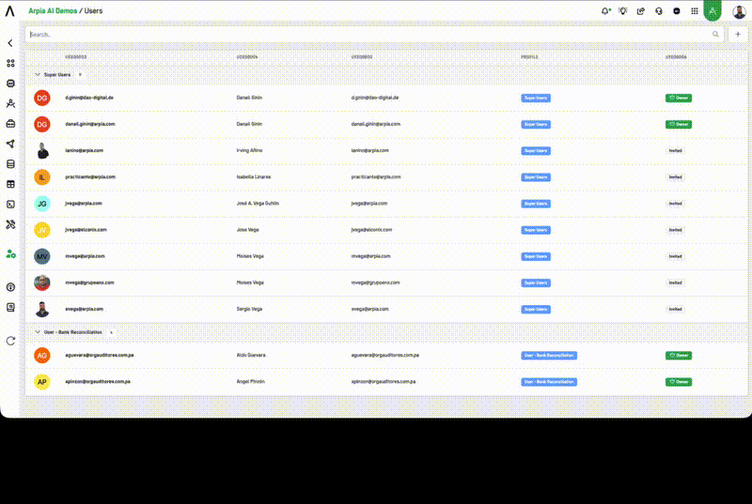Open the database cylinder sidebar icon

10,163
